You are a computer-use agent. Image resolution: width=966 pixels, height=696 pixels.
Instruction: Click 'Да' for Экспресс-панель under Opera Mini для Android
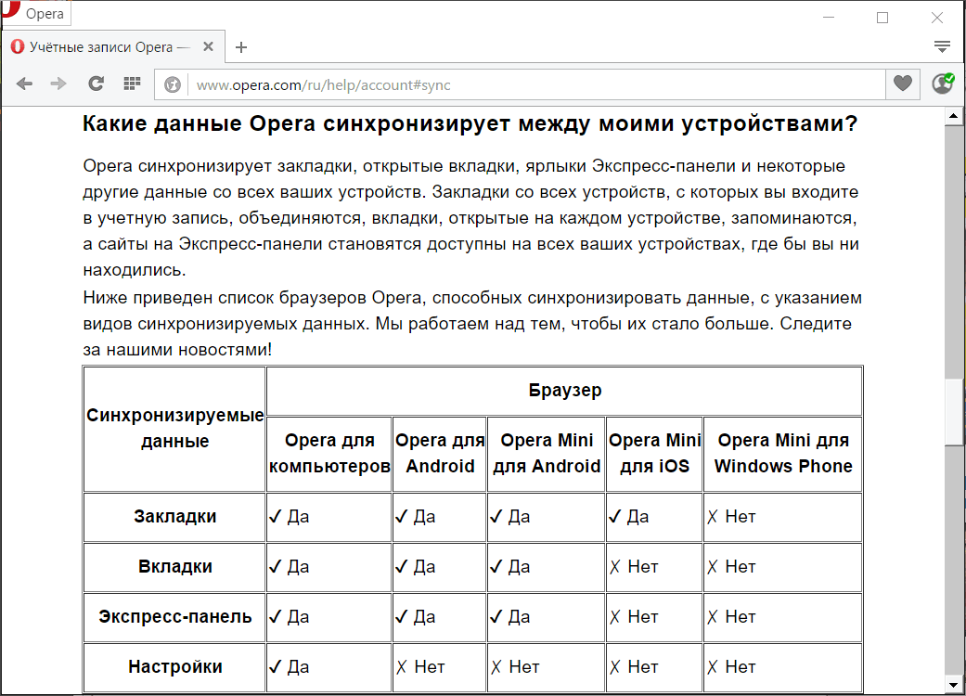click(510, 617)
